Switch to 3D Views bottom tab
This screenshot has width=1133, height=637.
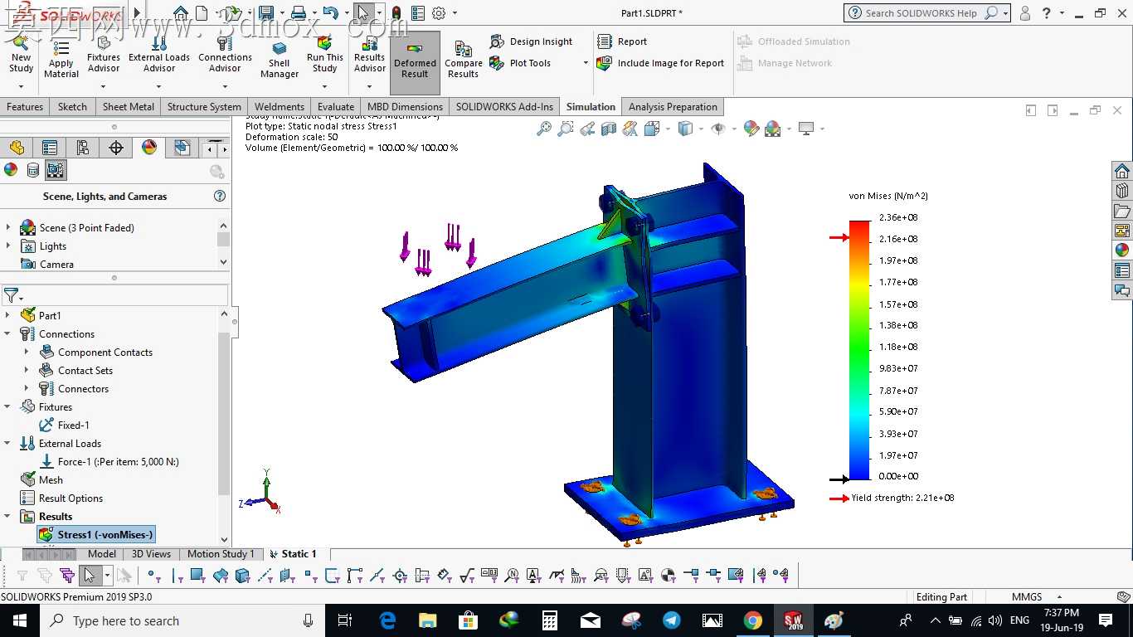[x=151, y=553]
